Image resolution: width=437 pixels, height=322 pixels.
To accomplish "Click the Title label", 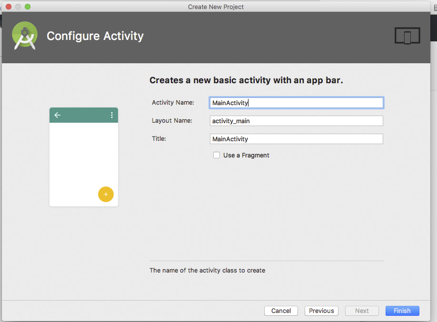I will pyautogui.click(x=159, y=139).
